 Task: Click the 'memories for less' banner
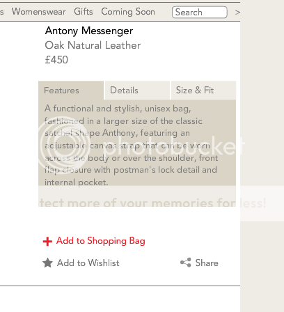(x=144, y=203)
